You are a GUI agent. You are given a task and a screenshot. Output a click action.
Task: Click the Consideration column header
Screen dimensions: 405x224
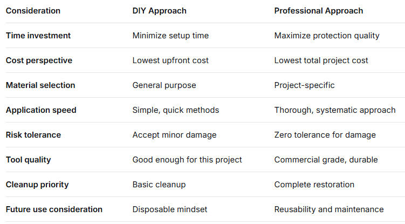[33, 11]
